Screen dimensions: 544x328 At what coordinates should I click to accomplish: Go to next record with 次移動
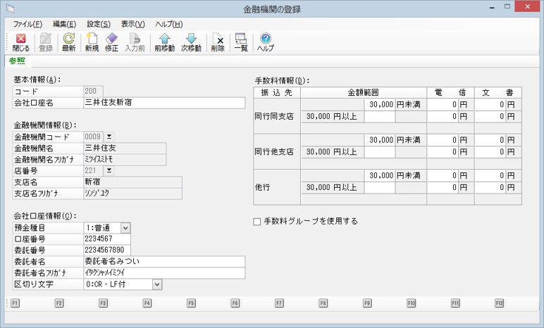(191, 43)
